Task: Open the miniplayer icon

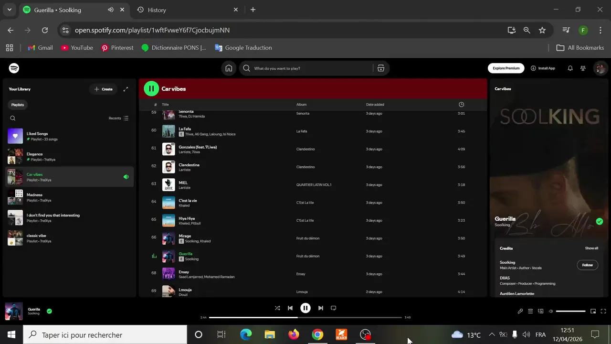Action: tap(593, 311)
